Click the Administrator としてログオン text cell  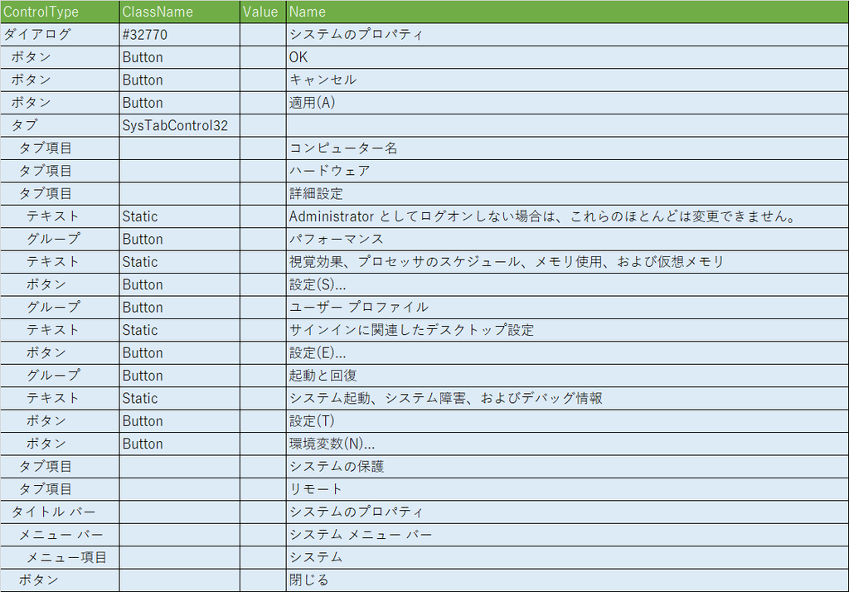click(567, 216)
